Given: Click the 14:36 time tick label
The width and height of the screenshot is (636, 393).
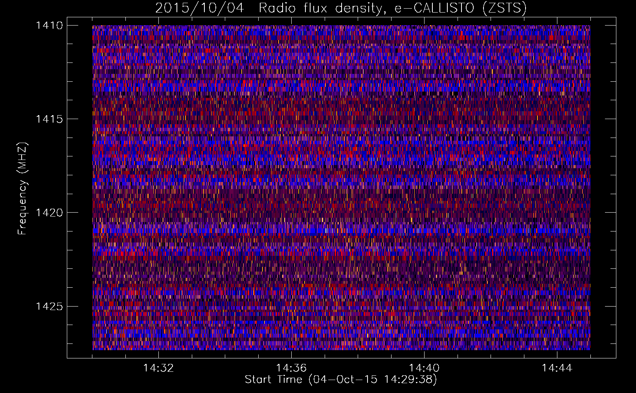Looking at the screenshot, I should [x=291, y=368].
